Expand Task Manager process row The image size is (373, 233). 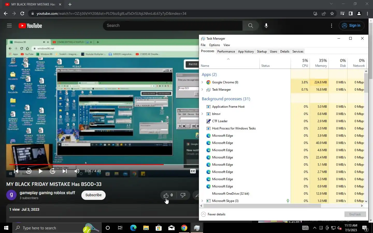click(202, 90)
